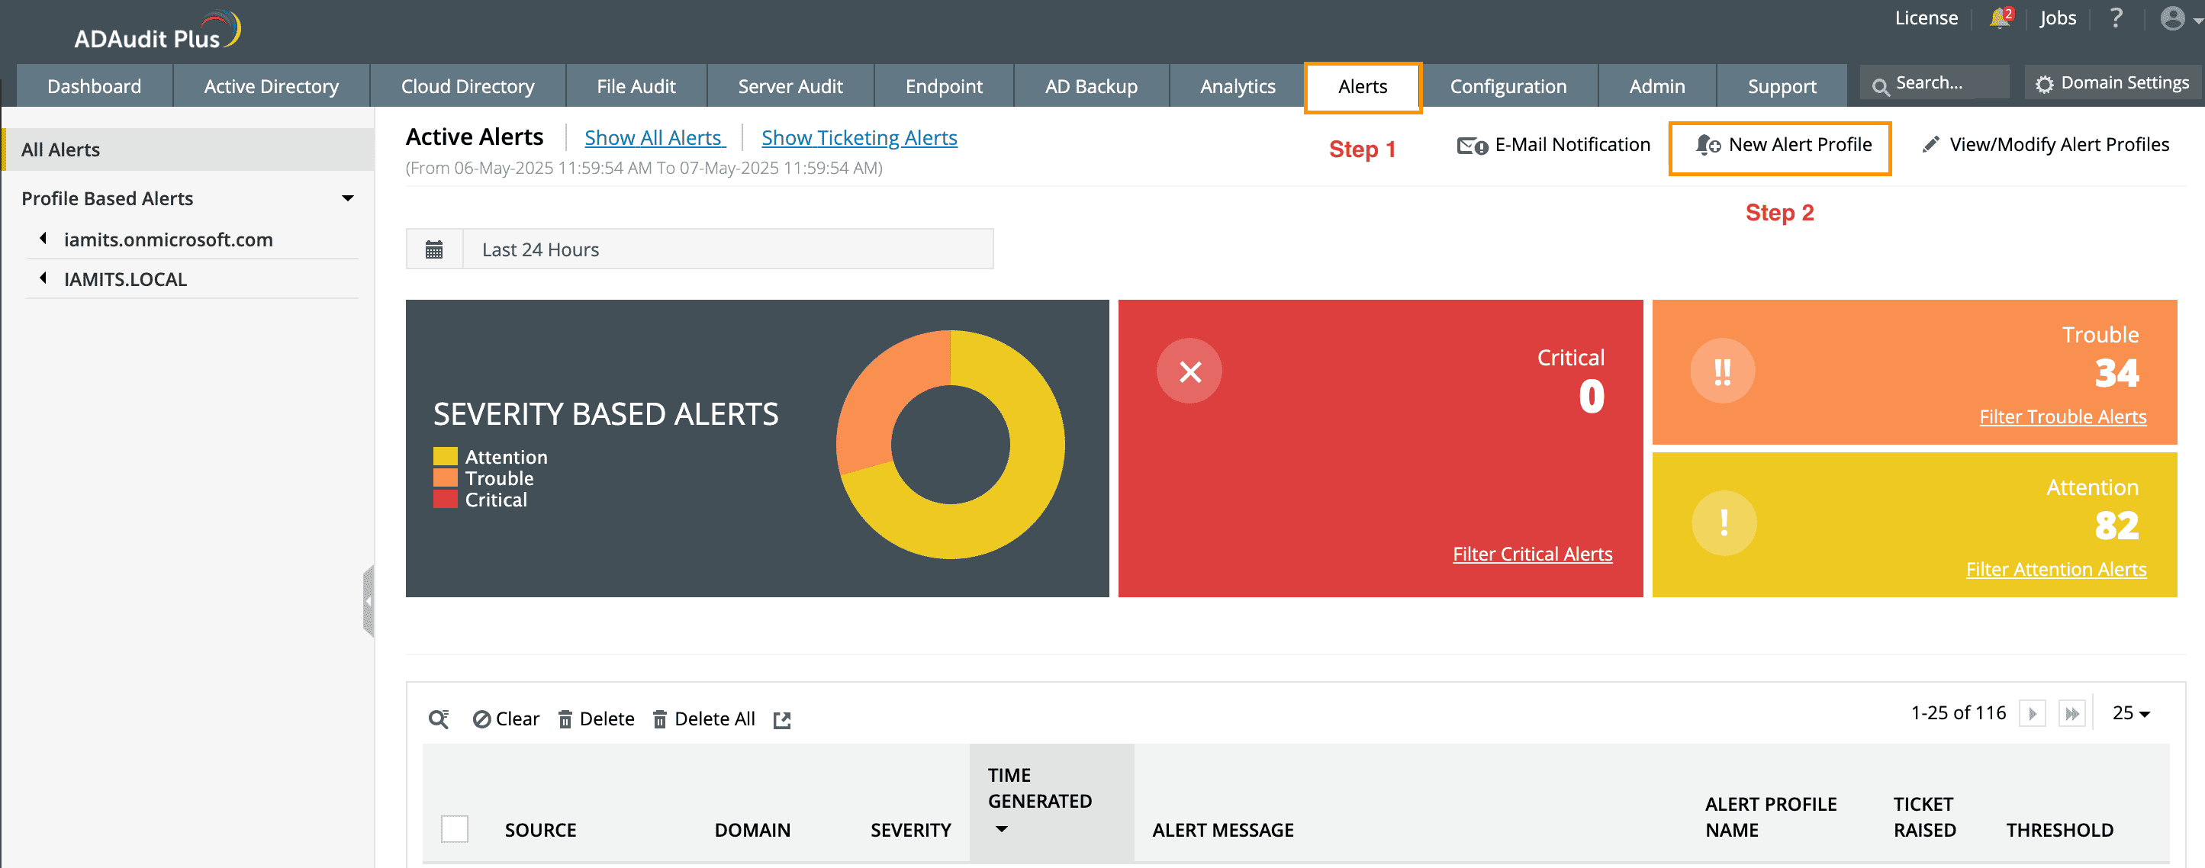The image size is (2205, 868).
Task: Click the yellow Attention legend swatch
Action: (x=445, y=456)
